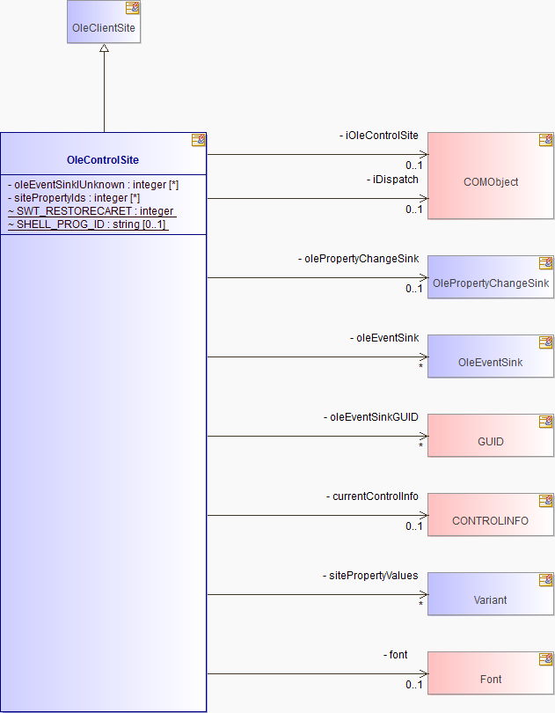Click the oleEventSink role label

[384, 338]
